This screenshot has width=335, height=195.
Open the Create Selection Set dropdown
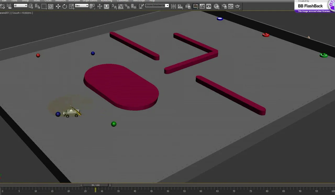[x=167, y=5]
